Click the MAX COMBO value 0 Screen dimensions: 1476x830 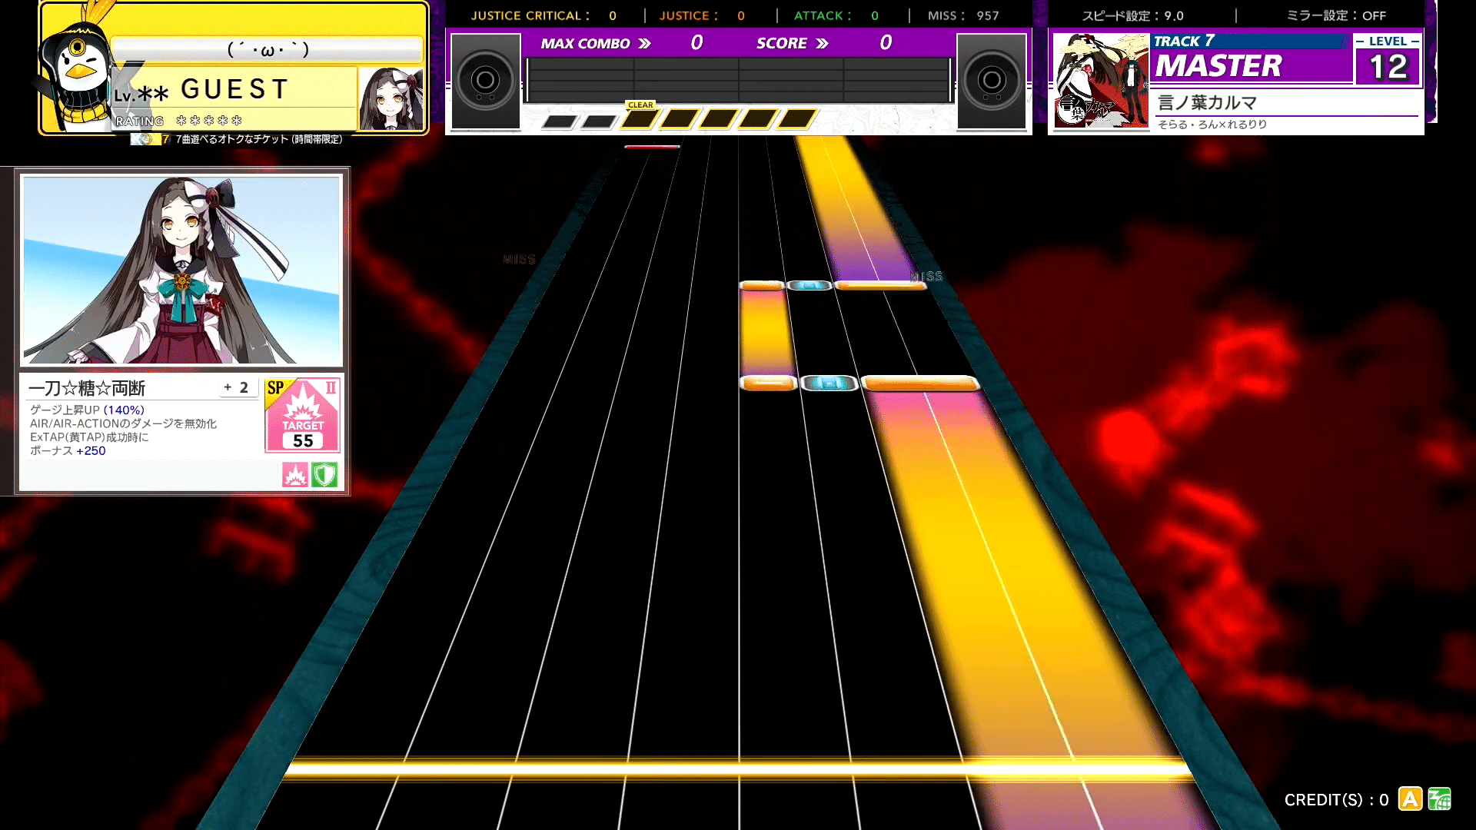pyautogui.click(x=696, y=43)
